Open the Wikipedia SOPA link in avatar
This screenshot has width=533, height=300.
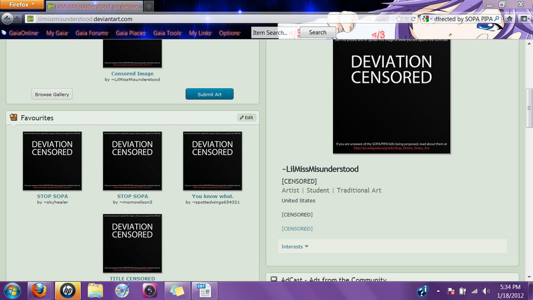pyautogui.click(x=391, y=148)
